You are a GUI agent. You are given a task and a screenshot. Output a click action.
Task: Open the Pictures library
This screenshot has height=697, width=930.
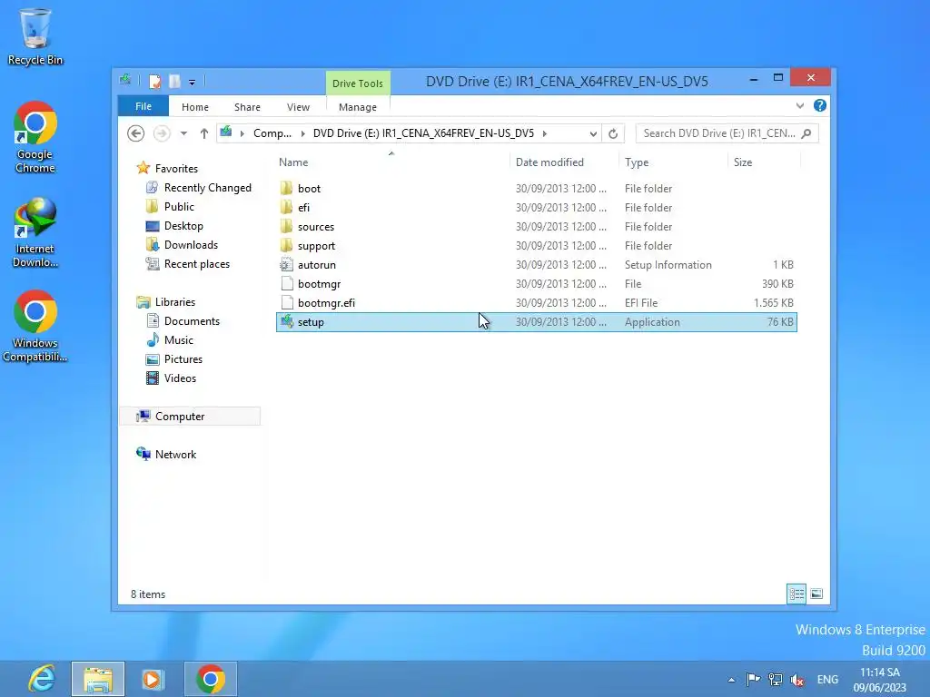183,359
